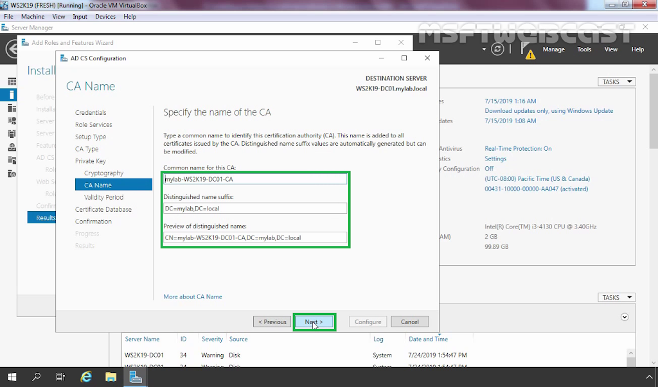This screenshot has width=658, height=387.
Task: Open Task View on the taskbar
Action: point(61,377)
